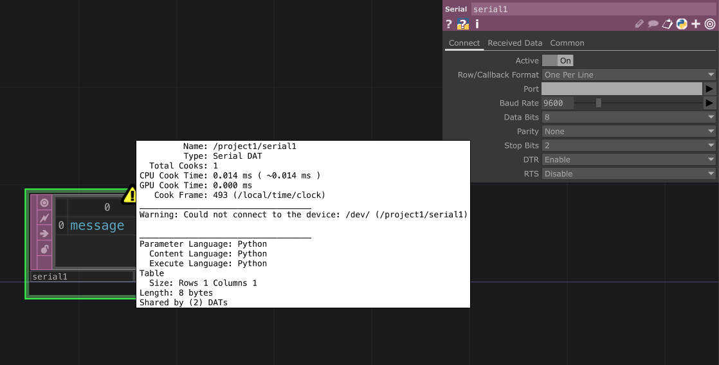Click the 'Baud Rate' parameter label
719x365 pixels.
point(519,103)
